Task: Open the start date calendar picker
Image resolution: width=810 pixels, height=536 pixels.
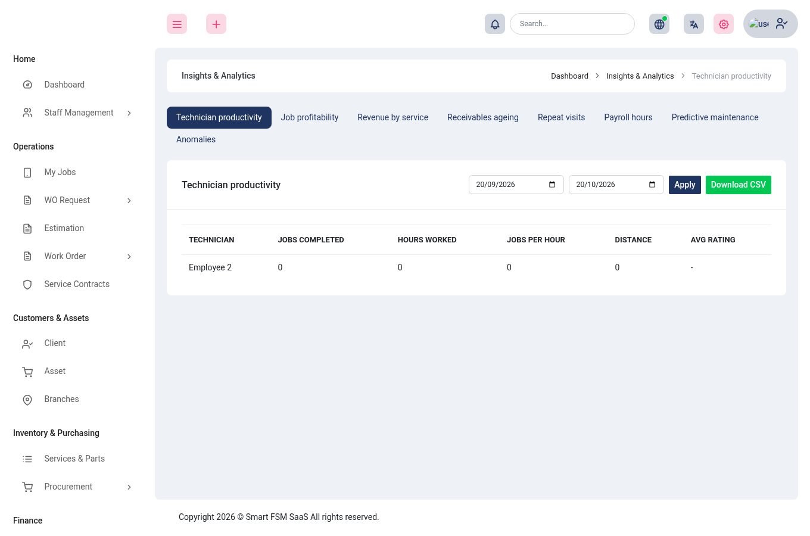Action: pos(552,185)
